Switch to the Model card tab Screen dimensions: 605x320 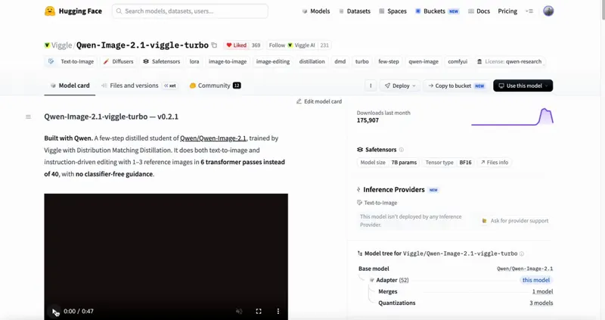point(70,85)
